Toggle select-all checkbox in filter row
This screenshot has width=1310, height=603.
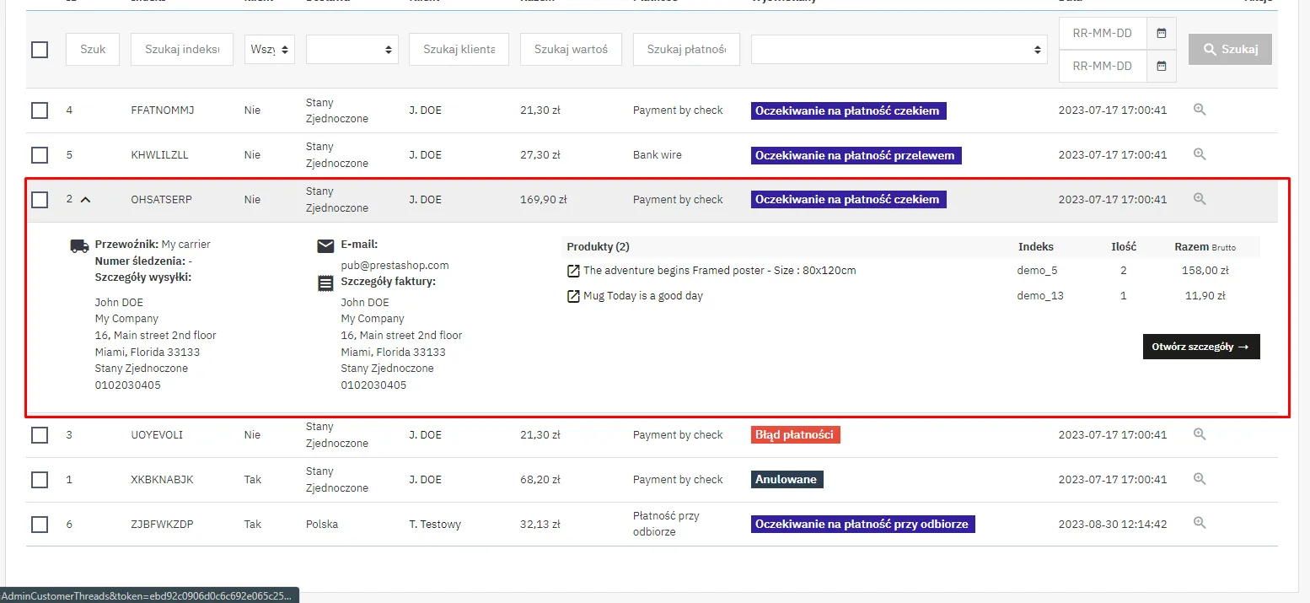[40, 50]
